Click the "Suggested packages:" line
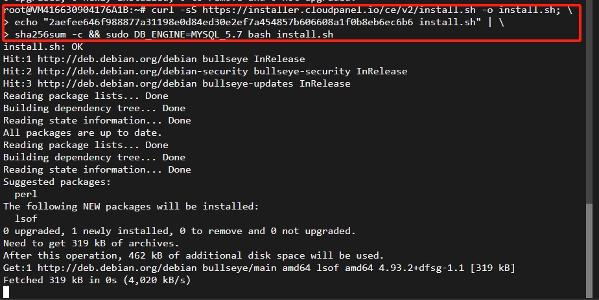This screenshot has width=599, height=300. (x=57, y=182)
